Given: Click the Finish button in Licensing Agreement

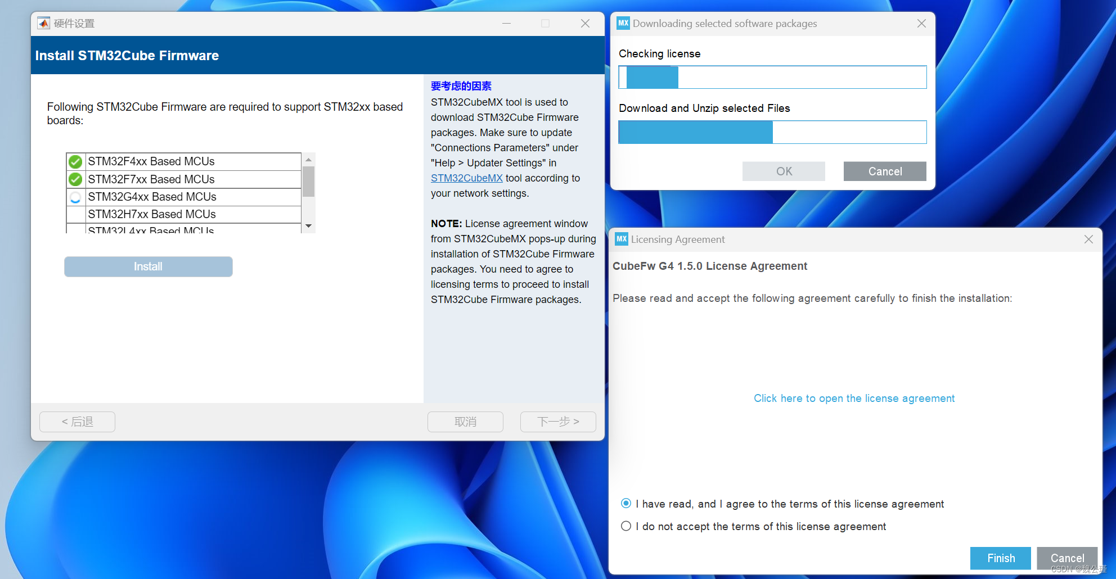Looking at the screenshot, I should pos(1001,558).
